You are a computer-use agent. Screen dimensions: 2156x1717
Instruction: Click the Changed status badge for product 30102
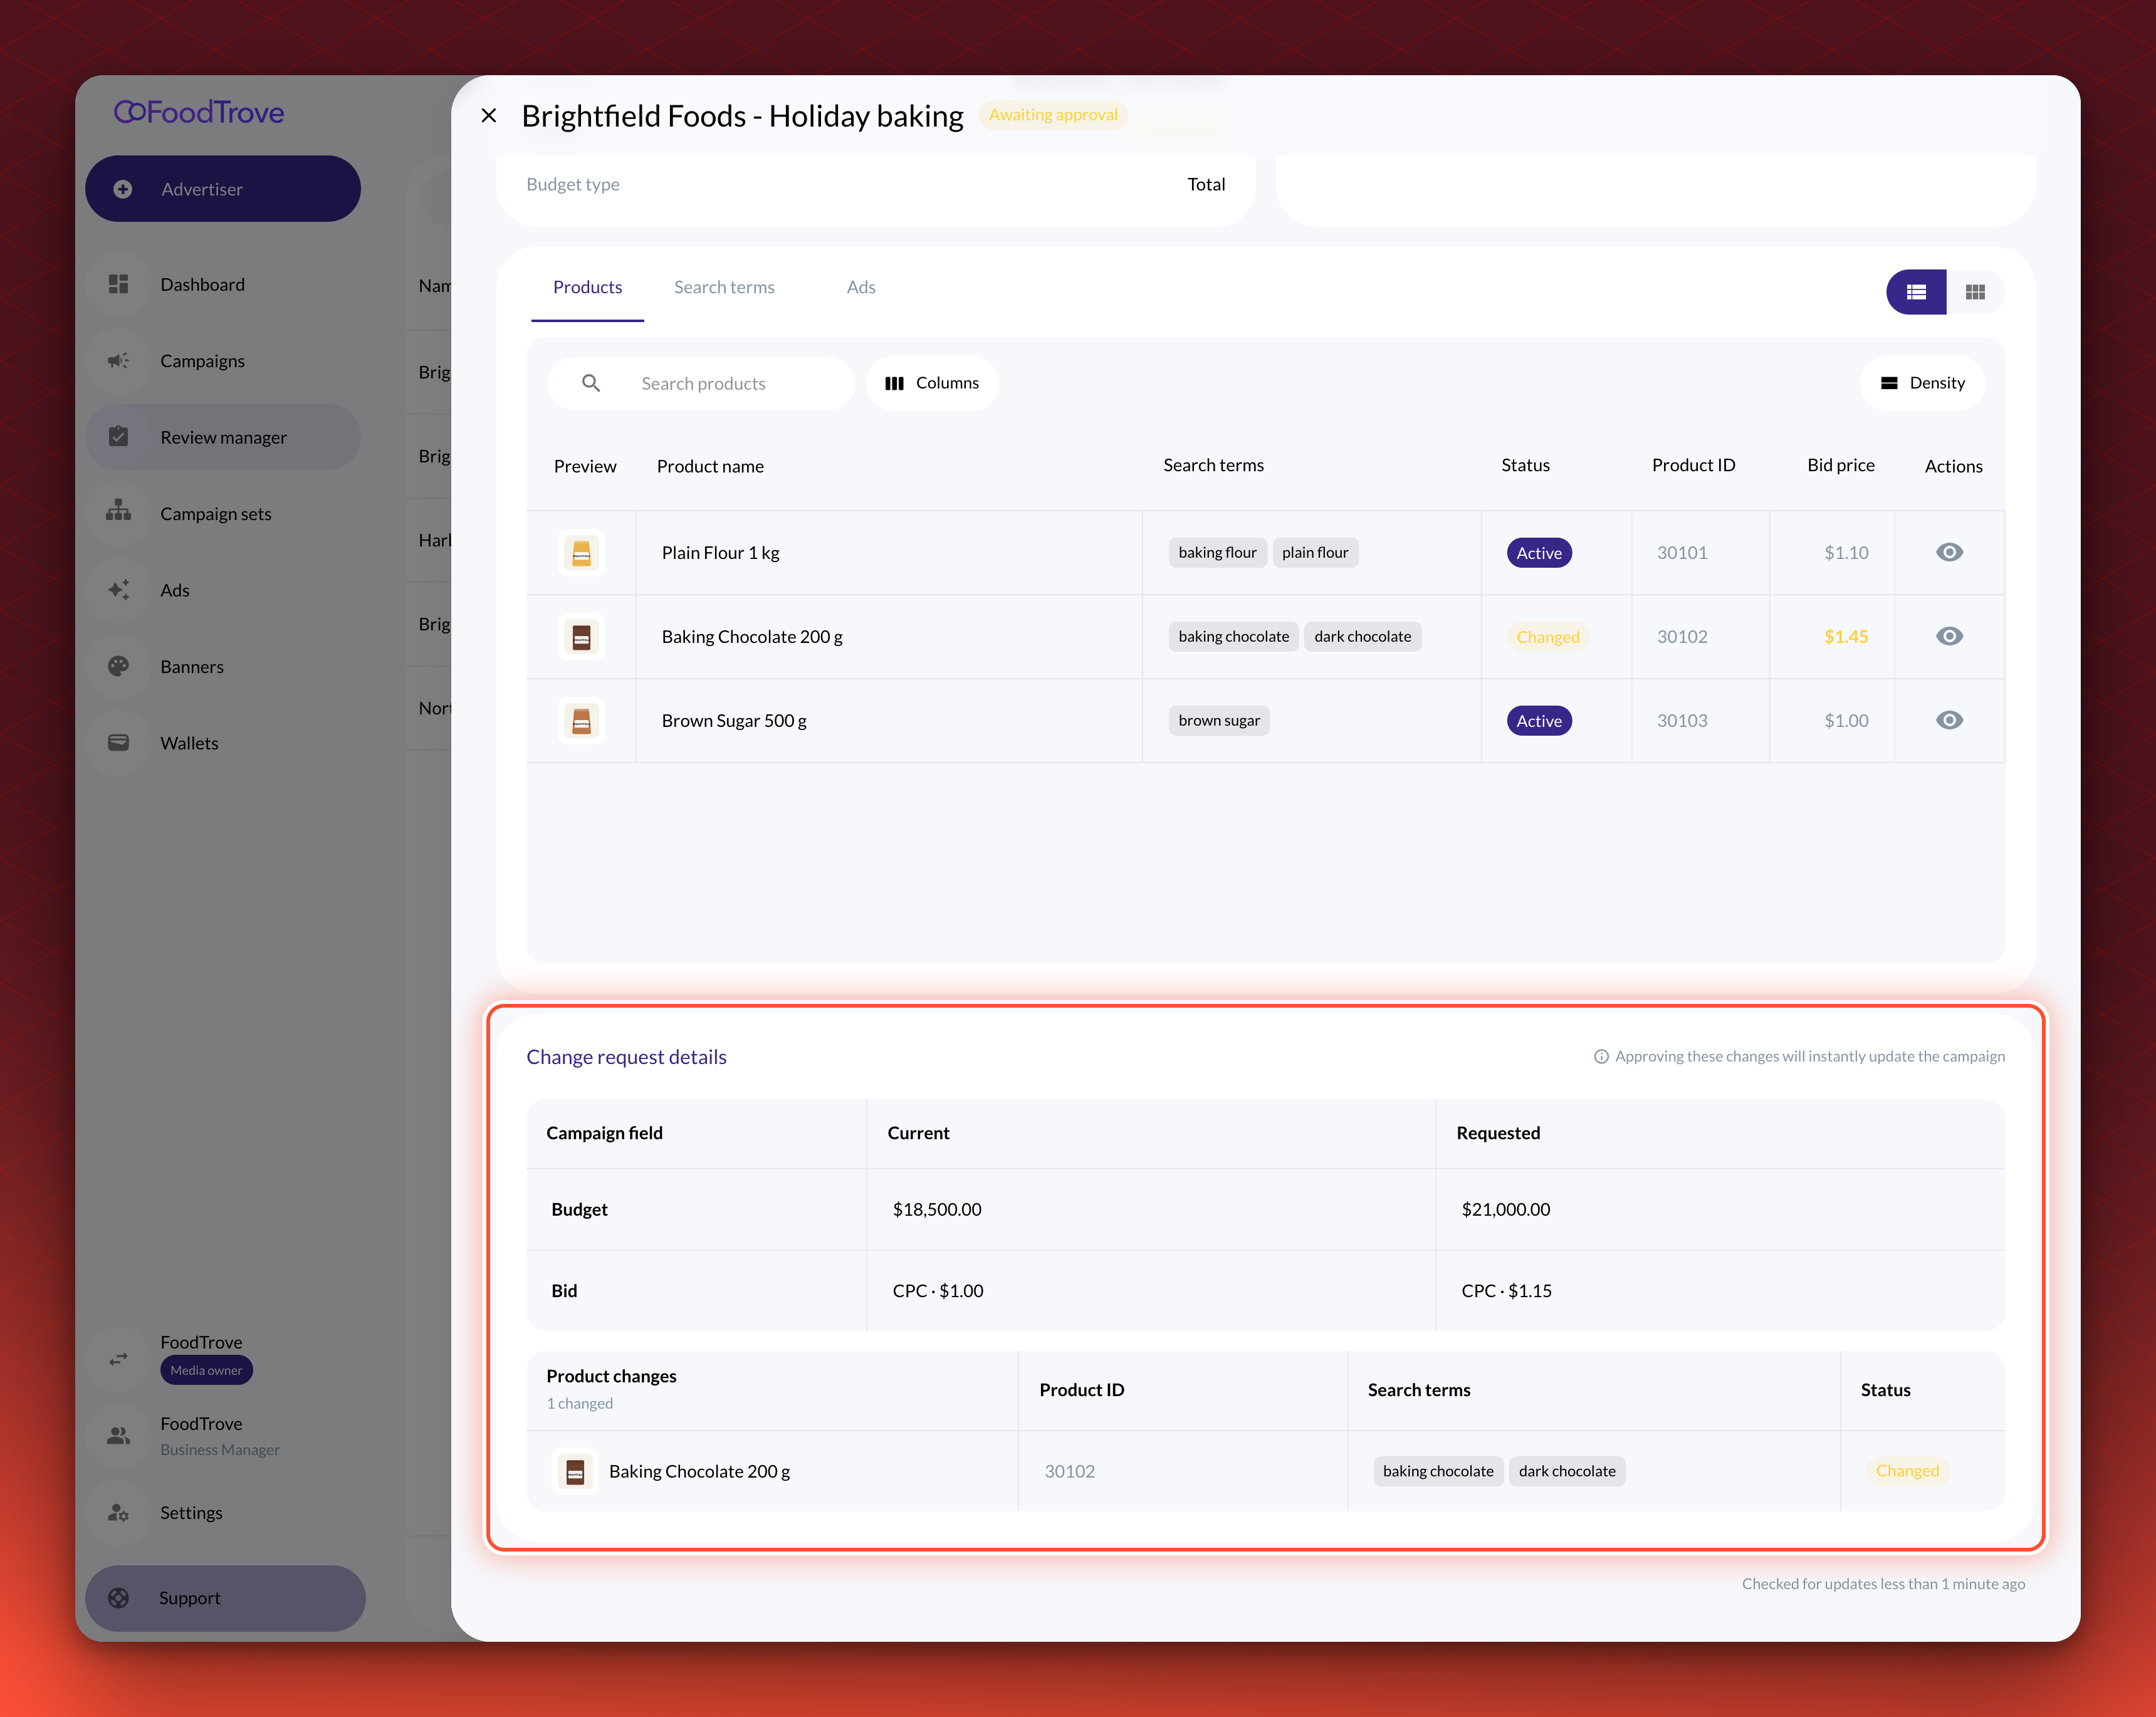pyautogui.click(x=1547, y=637)
